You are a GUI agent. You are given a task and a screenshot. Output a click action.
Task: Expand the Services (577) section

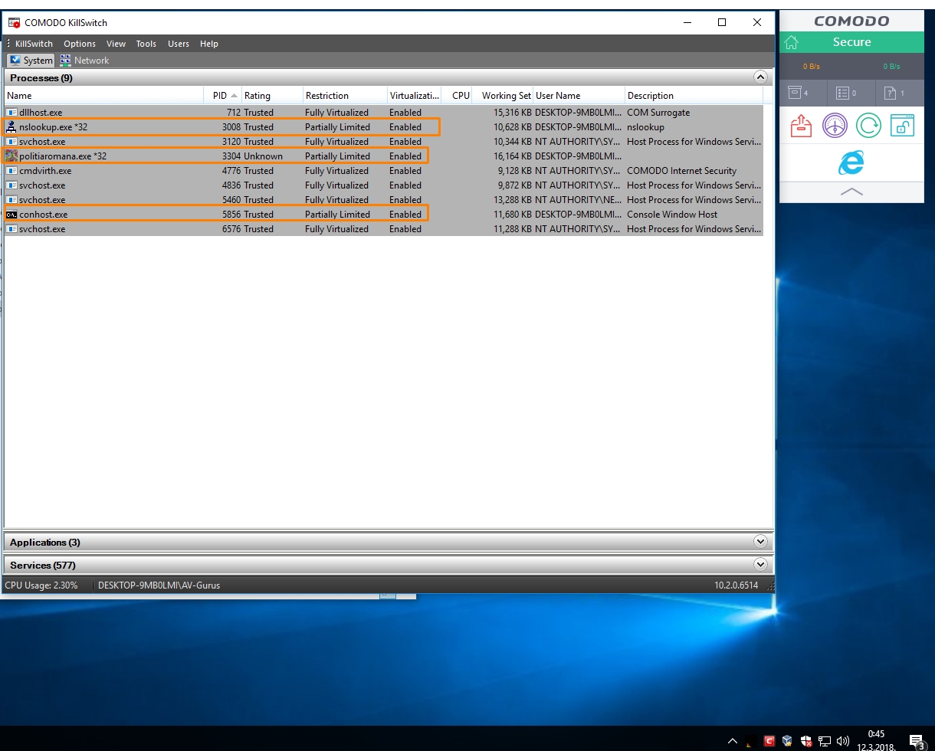point(760,565)
